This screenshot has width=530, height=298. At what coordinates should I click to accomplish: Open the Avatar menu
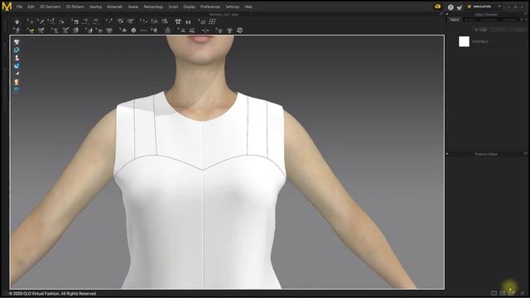point(133,7)
